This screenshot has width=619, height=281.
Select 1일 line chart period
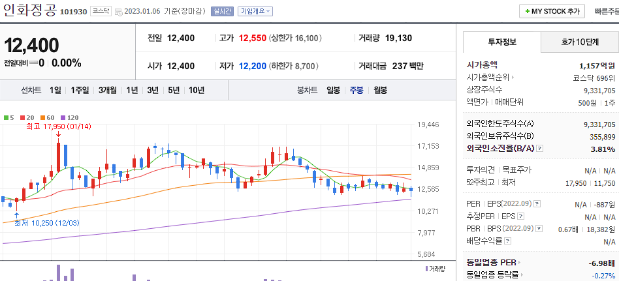coord(56,90)
